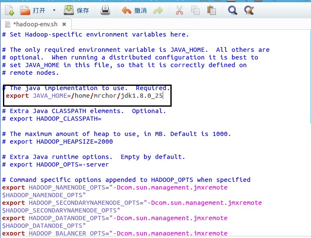Click '$HADOOP_DATANODE_OPTS"' continuation line
The width and height of the screenshot is (311, 238).
[x=44, y=226]
